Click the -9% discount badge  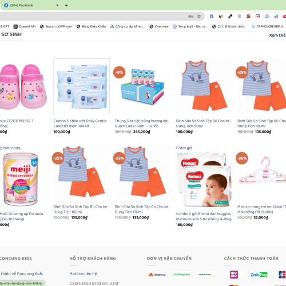[120, 72]
